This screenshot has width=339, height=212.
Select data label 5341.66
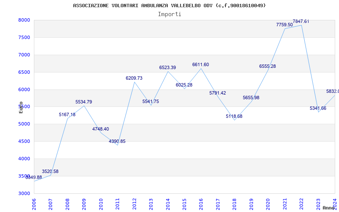click(x=318, y=109)
